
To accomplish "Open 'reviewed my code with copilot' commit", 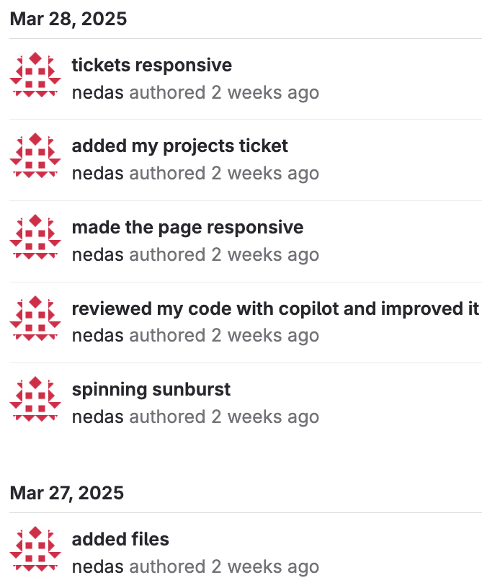I will pyautogui.click(x=275, y=308).
